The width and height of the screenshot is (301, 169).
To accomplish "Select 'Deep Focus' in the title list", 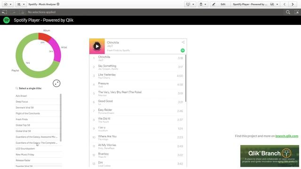I will (x=38, y=102).
